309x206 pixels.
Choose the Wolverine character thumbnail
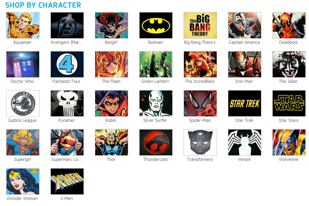(289, 142)
